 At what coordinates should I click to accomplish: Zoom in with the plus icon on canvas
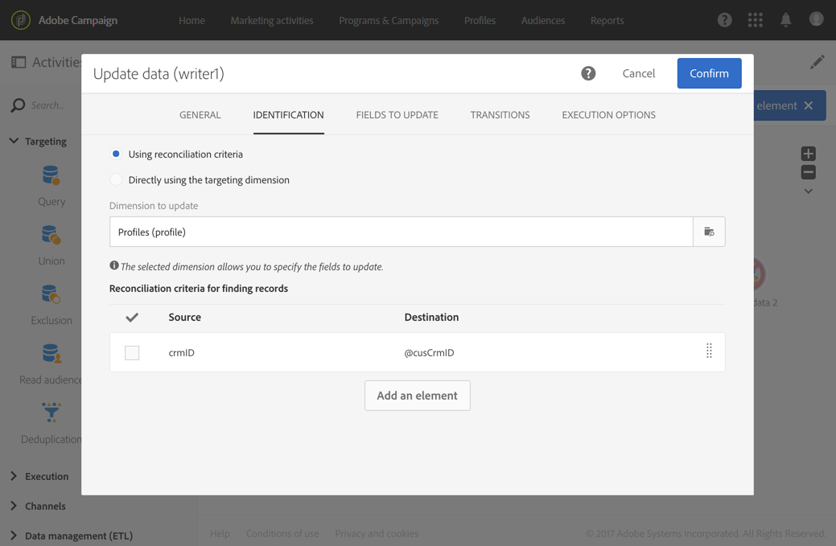coord(808,154)
